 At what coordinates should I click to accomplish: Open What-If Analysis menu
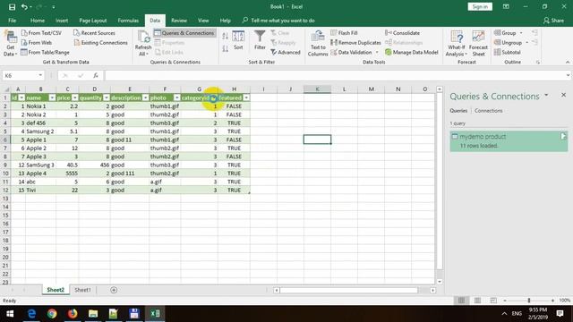(457, 43)
